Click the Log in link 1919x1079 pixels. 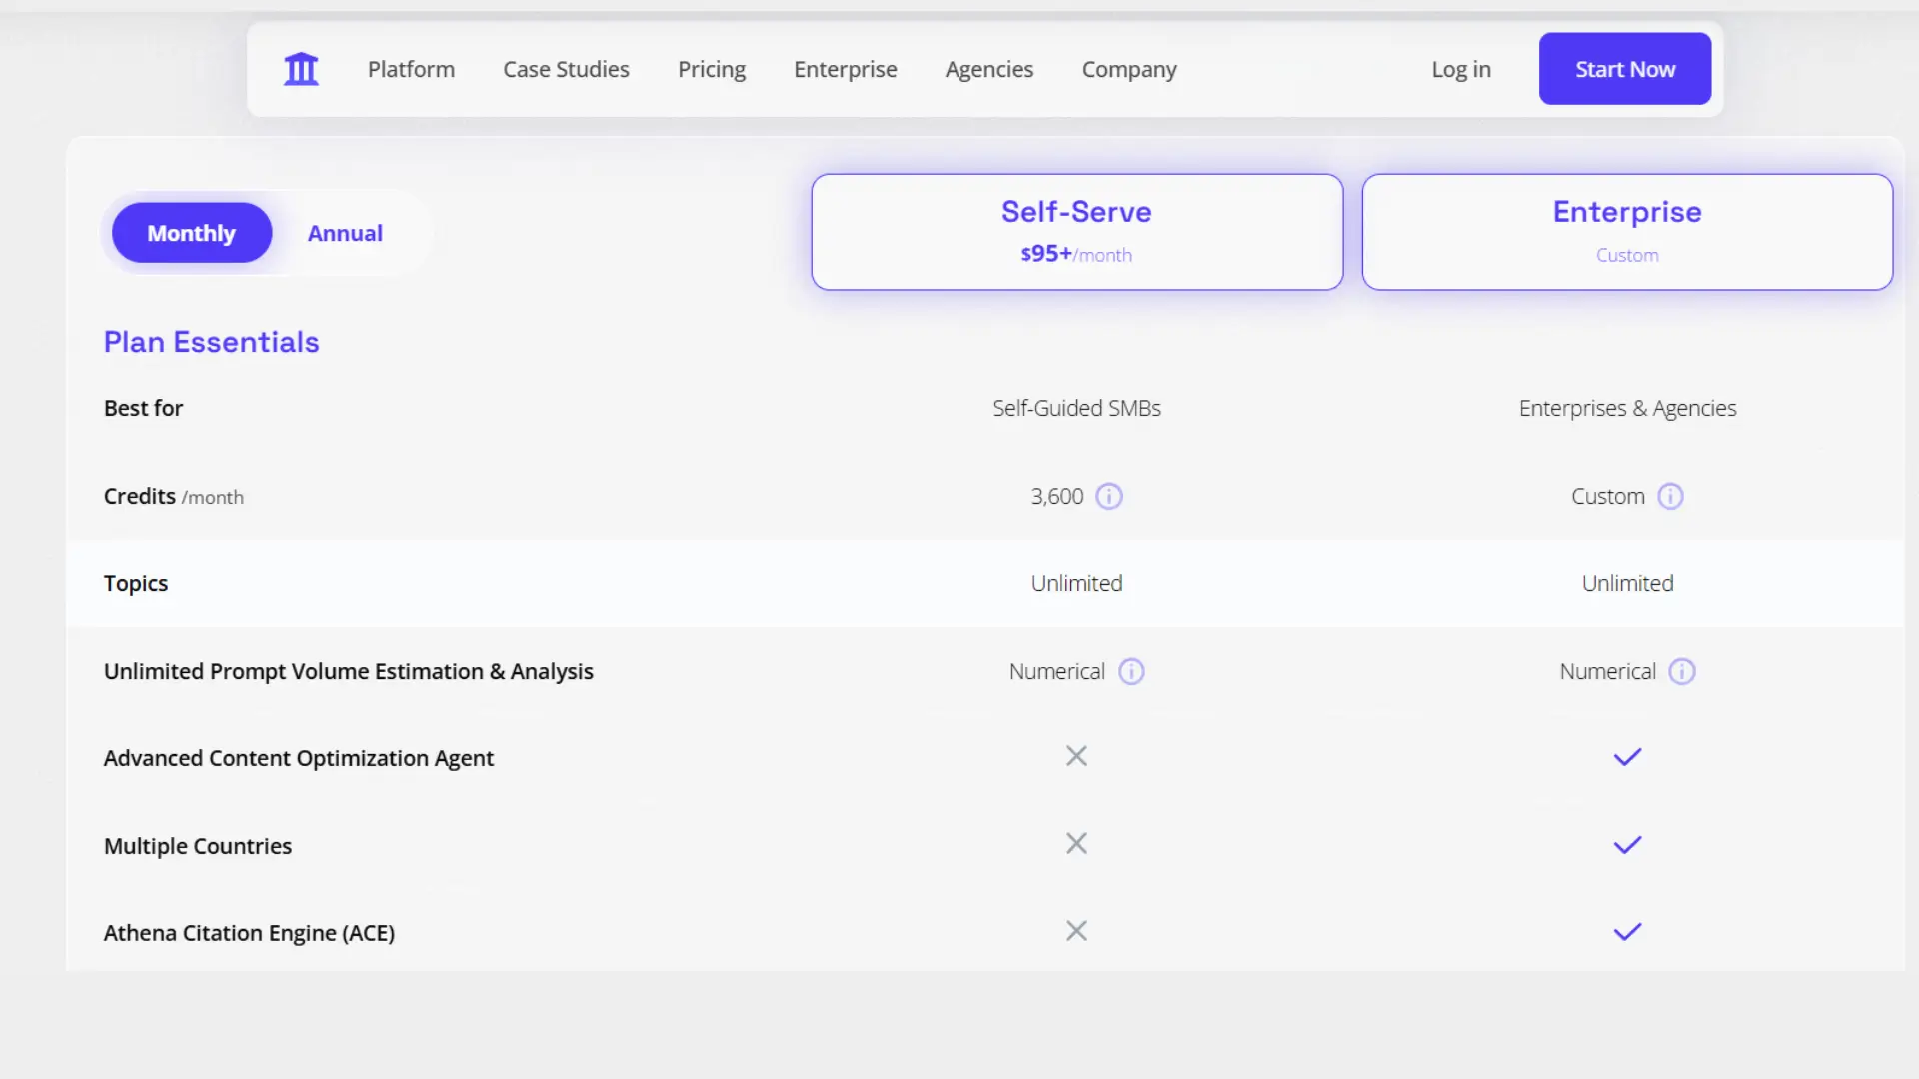(x=1460, y=69)
